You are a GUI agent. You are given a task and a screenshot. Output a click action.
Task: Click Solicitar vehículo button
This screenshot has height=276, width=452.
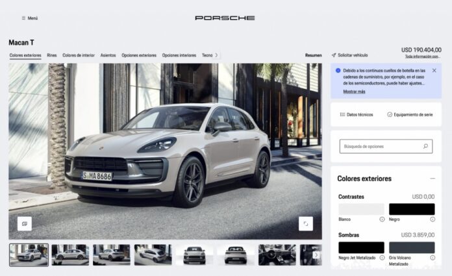point(349,55)
